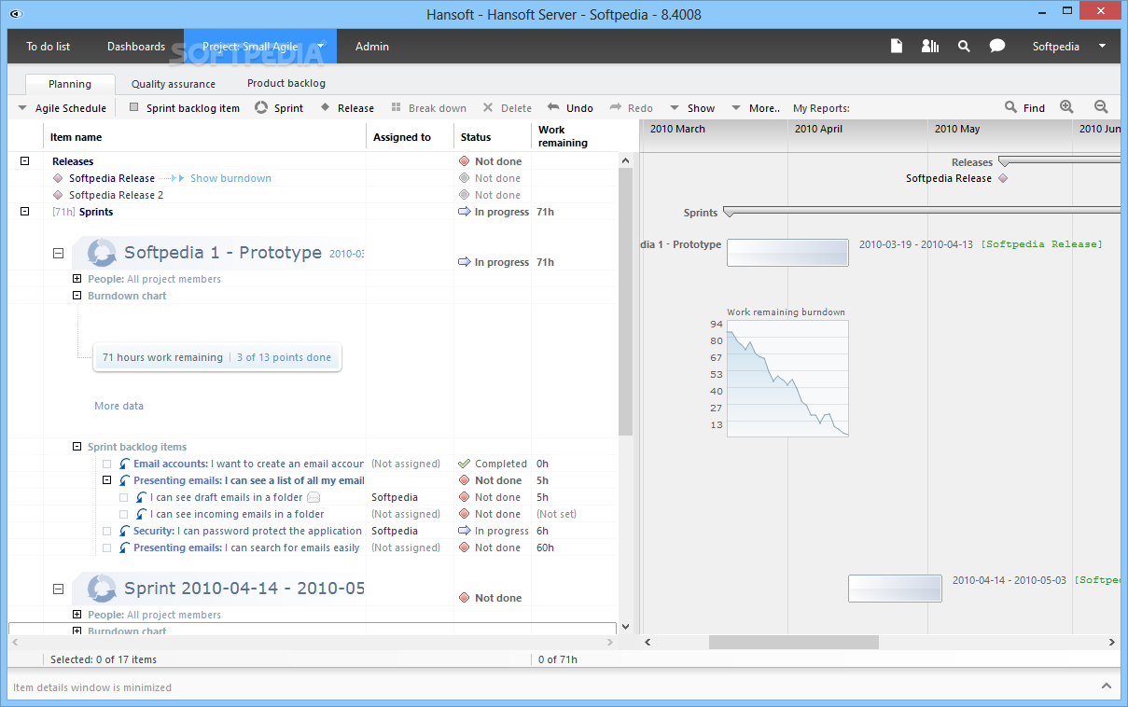Click the icon of the Email accounts item

tap(124, 464)
